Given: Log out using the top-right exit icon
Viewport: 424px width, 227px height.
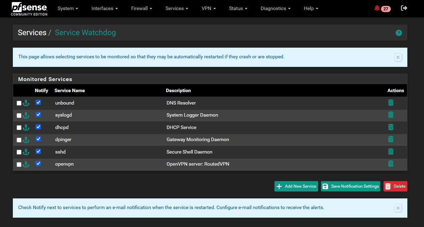Looking at the screenshot, I should [x=404, y=8].
